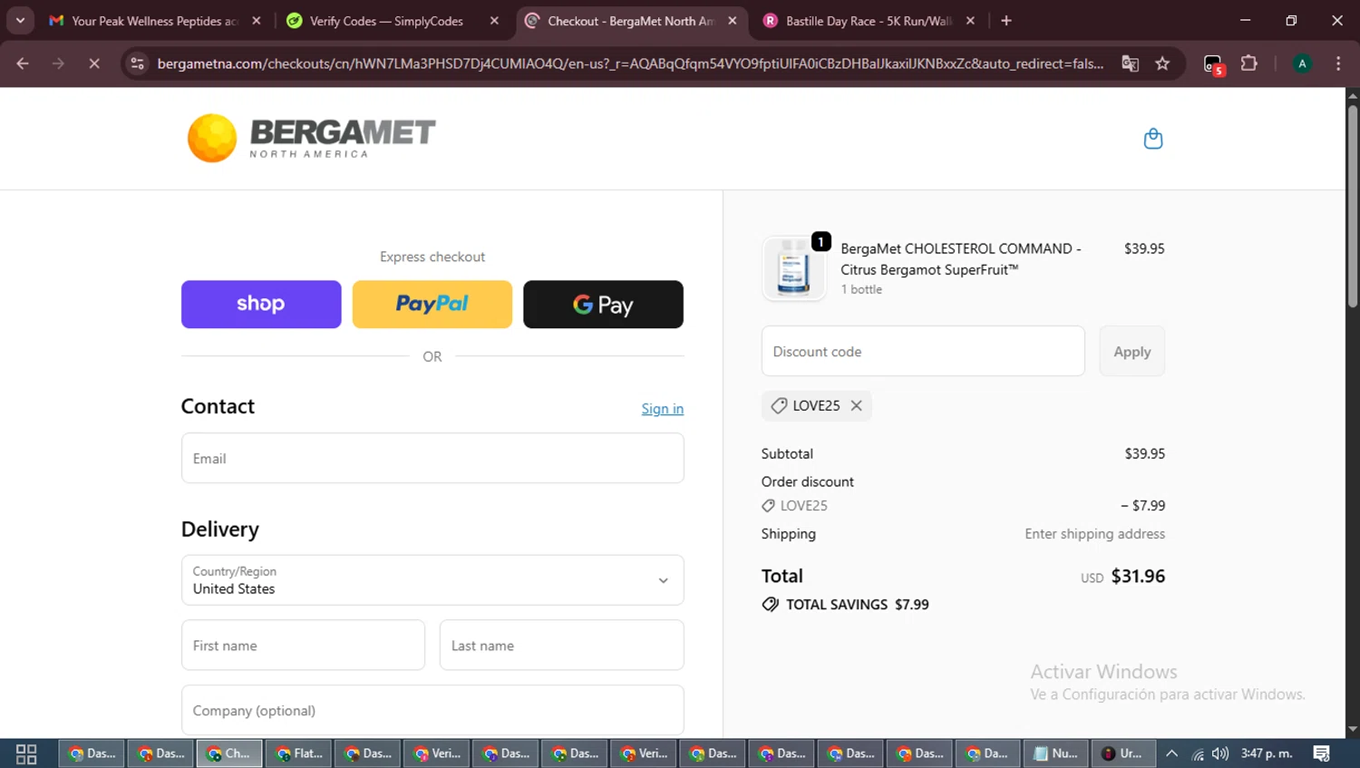Click the Enter shipping address text
The height and width of the screenshot is (768, 1360).
point(1094,534)
